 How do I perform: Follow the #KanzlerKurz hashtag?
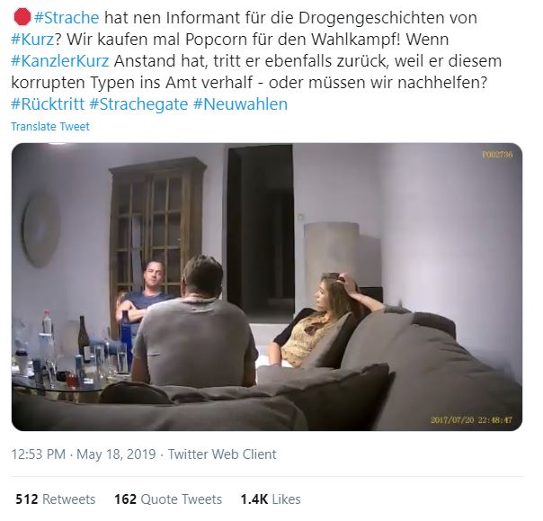click(x=60, y=60)
